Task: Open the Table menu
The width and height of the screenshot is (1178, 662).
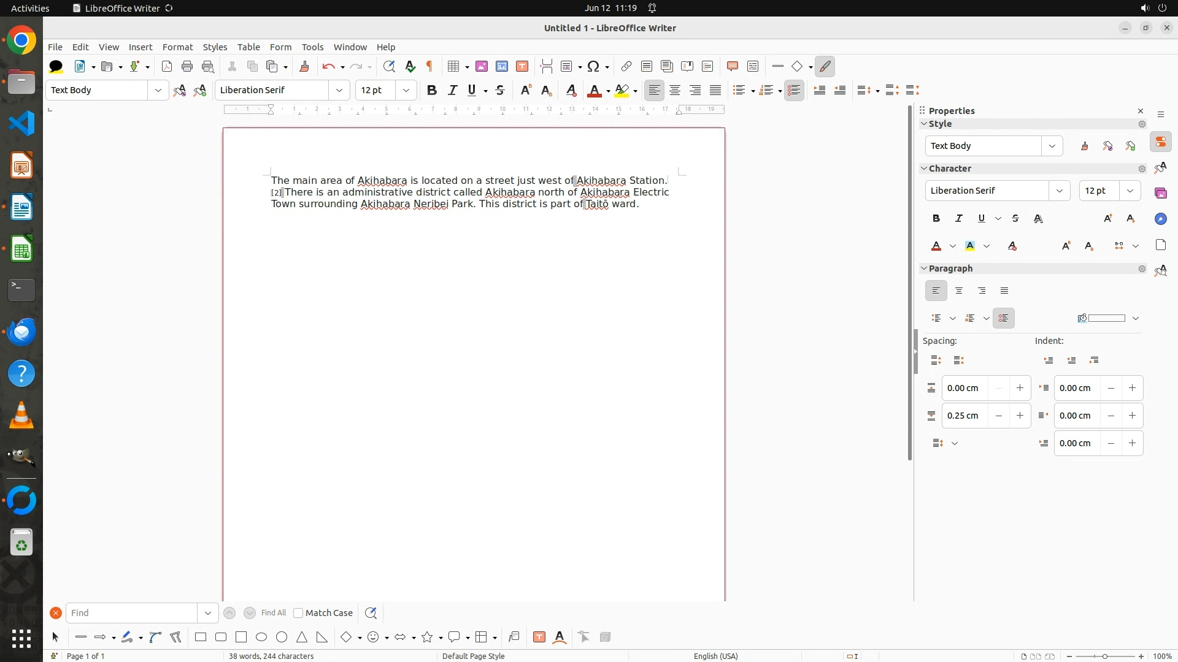Action: click(248, 47)
